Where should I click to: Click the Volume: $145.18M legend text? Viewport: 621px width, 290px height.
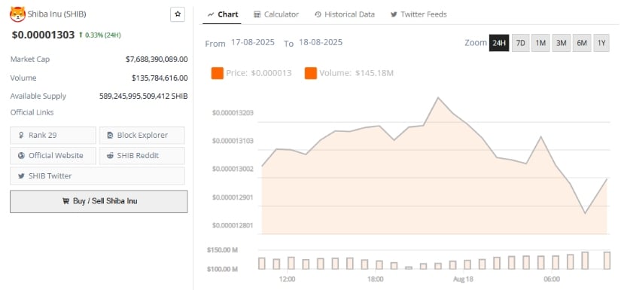[x=357, y=73]
